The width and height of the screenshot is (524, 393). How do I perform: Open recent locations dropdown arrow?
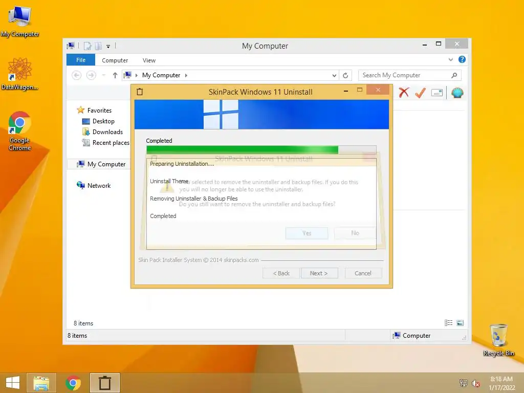(103, 75)
